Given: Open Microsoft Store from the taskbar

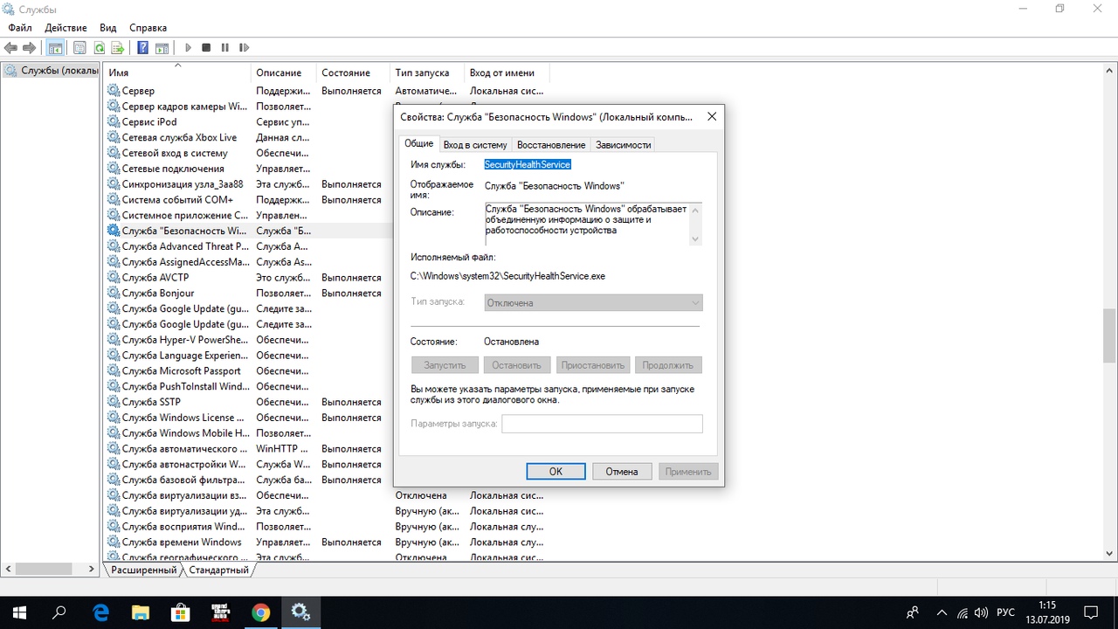Looking at the screenshot, I should point(181,612).
